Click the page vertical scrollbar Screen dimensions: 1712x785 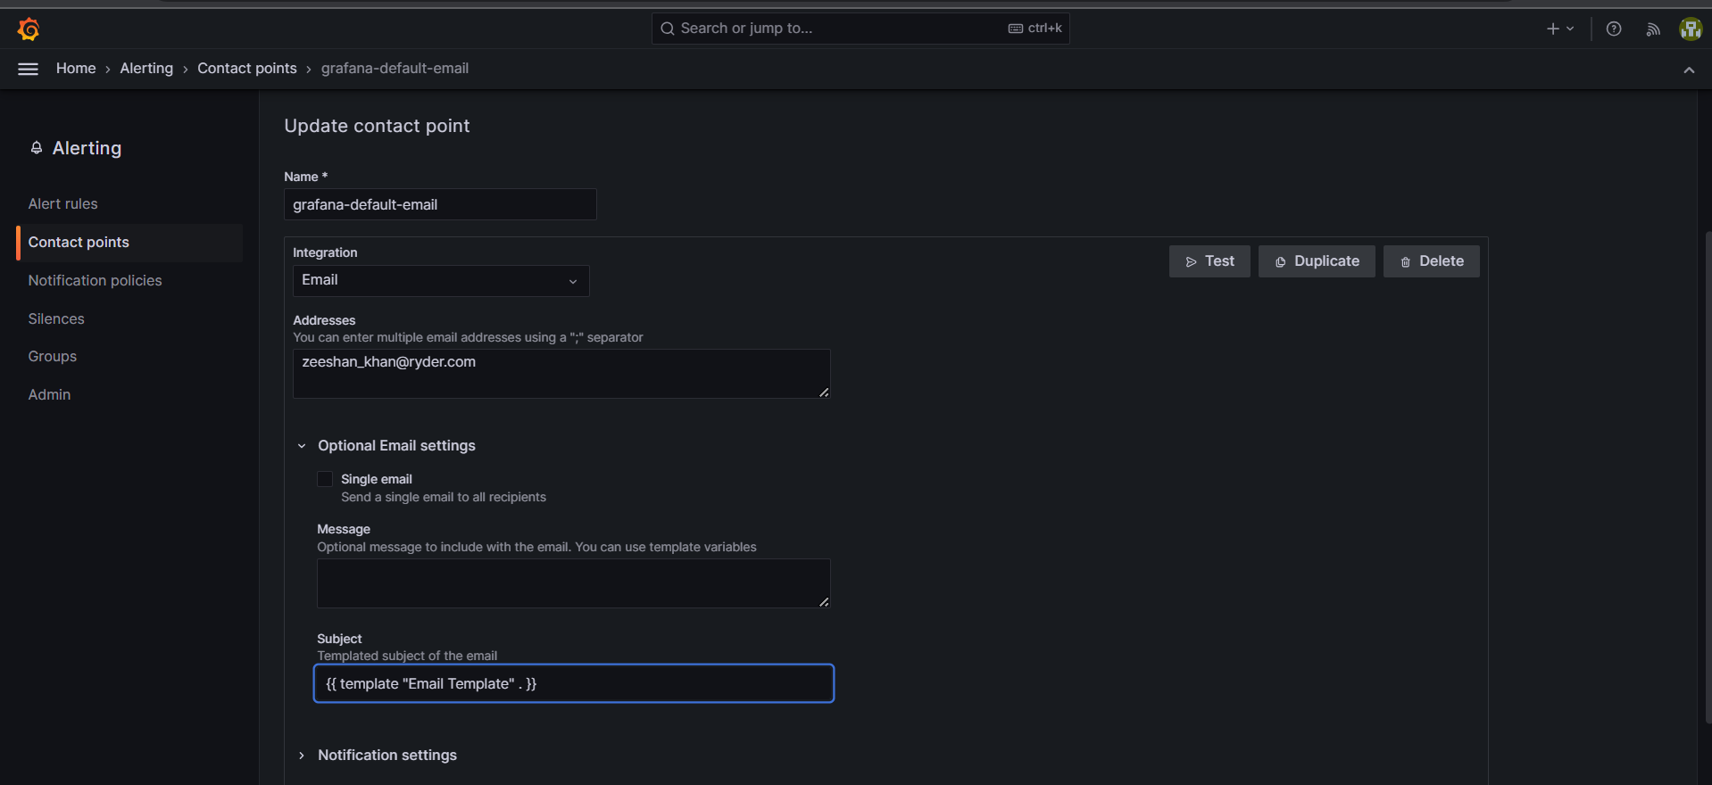(1708, 477)
